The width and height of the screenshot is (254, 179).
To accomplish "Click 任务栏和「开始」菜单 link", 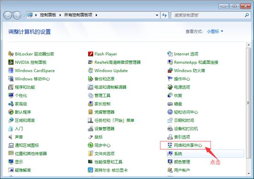I will coord(114,120).
